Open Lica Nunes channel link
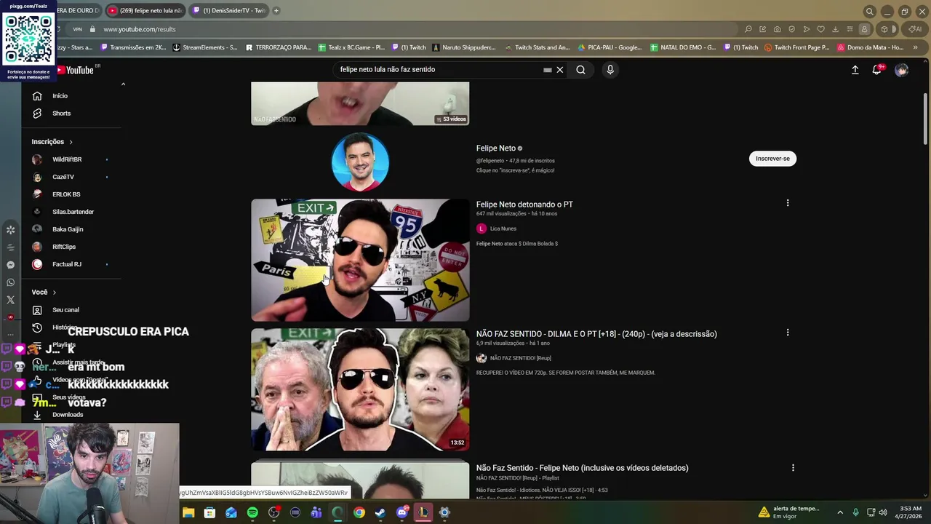This screenshot has width=931, height=524. pyautogui.click(x=503, y=229)
